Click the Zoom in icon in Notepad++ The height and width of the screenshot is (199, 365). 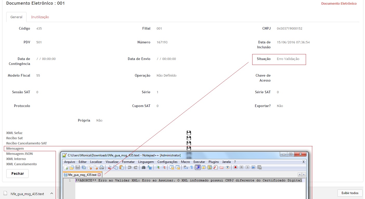[x=157, y=168]
